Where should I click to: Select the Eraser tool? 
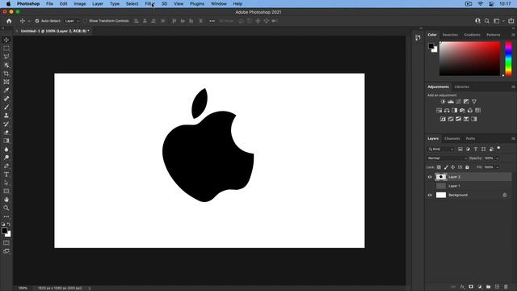tap(6, 133)
